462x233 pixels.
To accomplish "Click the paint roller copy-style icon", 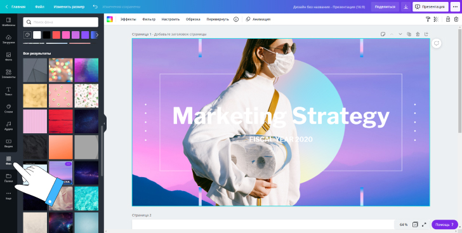I will [428, 19].
